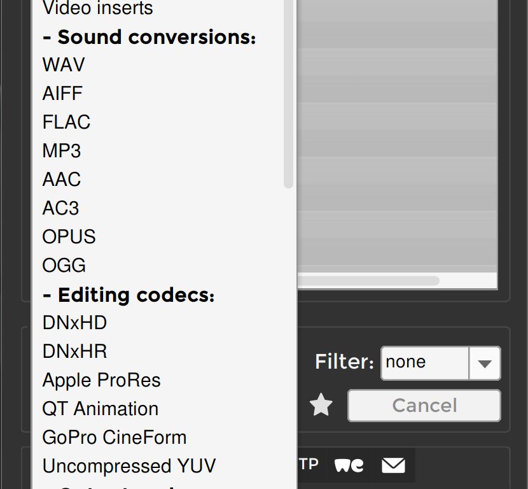Click the Filter field showing none
Viewport: 528px width, 489px height.
pyautogui.click(x=424, y=363)
